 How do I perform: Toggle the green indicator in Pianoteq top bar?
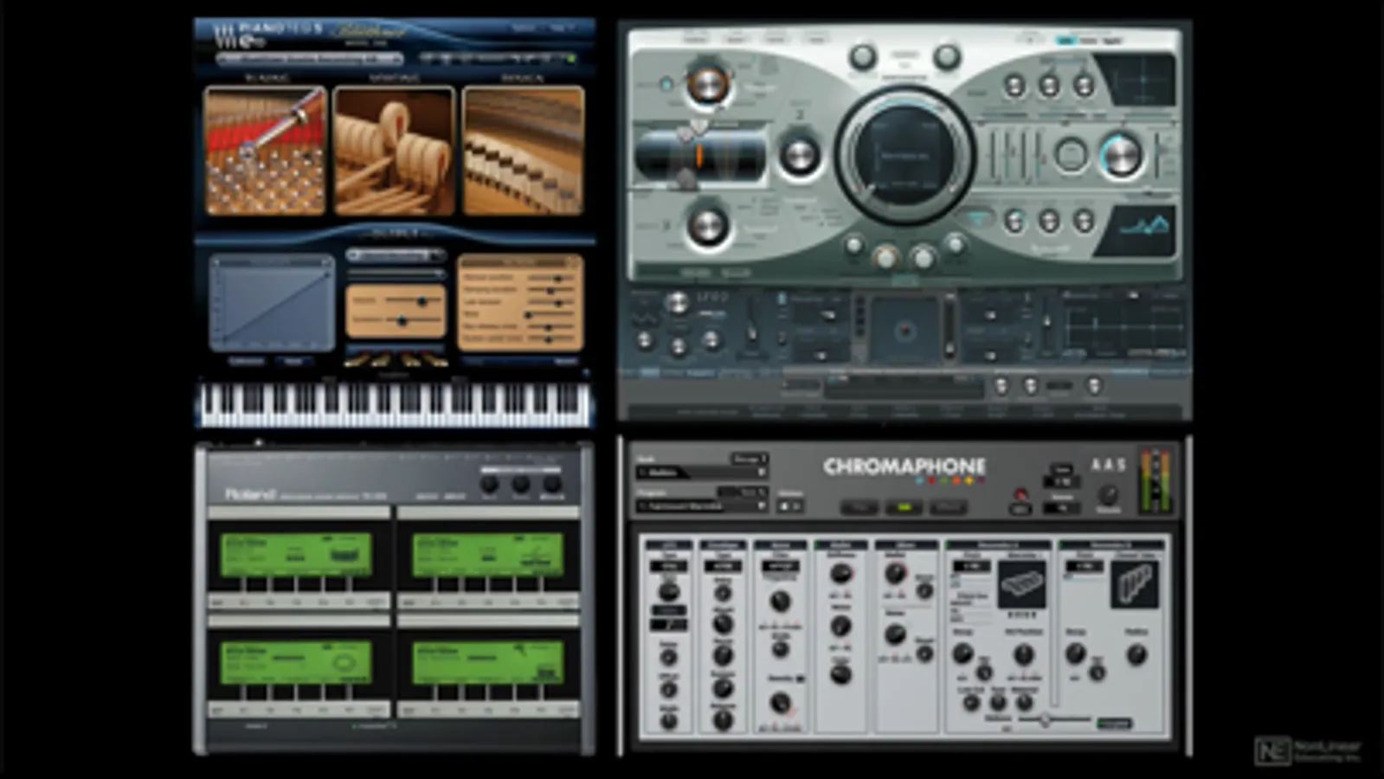(570, 59)
